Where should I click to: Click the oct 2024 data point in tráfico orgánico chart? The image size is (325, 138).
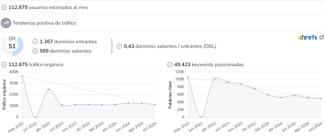pyautogui.click(x=155, y=105)
